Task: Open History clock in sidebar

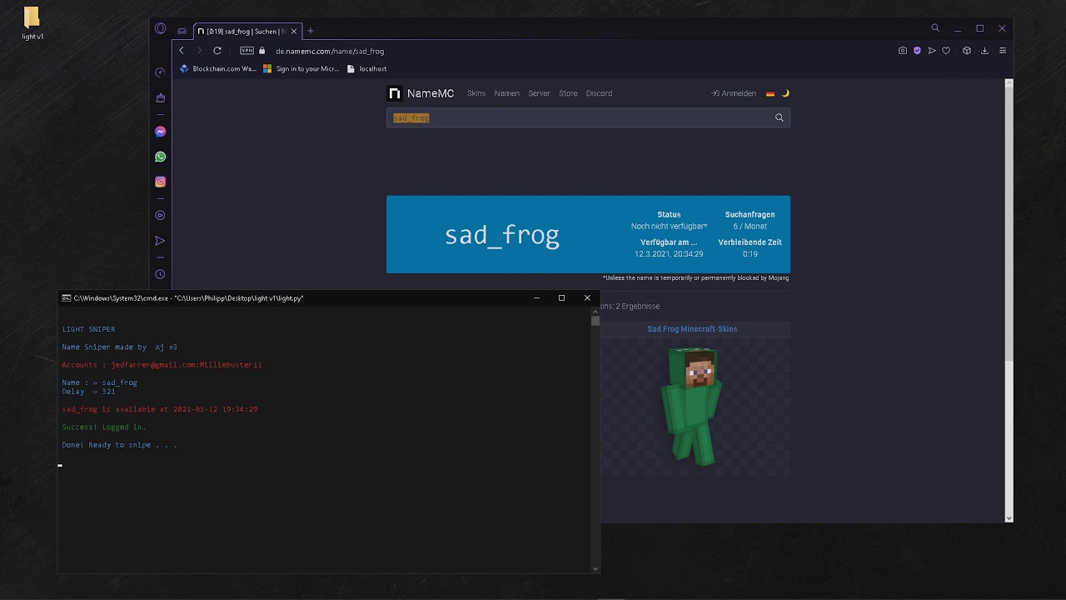Action: click(160, 274)
